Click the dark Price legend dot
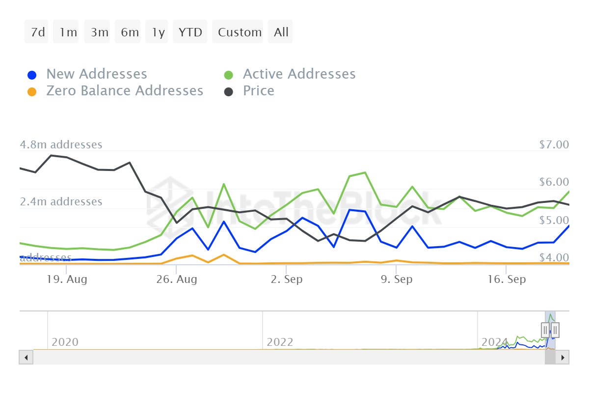 coord(229,92)
